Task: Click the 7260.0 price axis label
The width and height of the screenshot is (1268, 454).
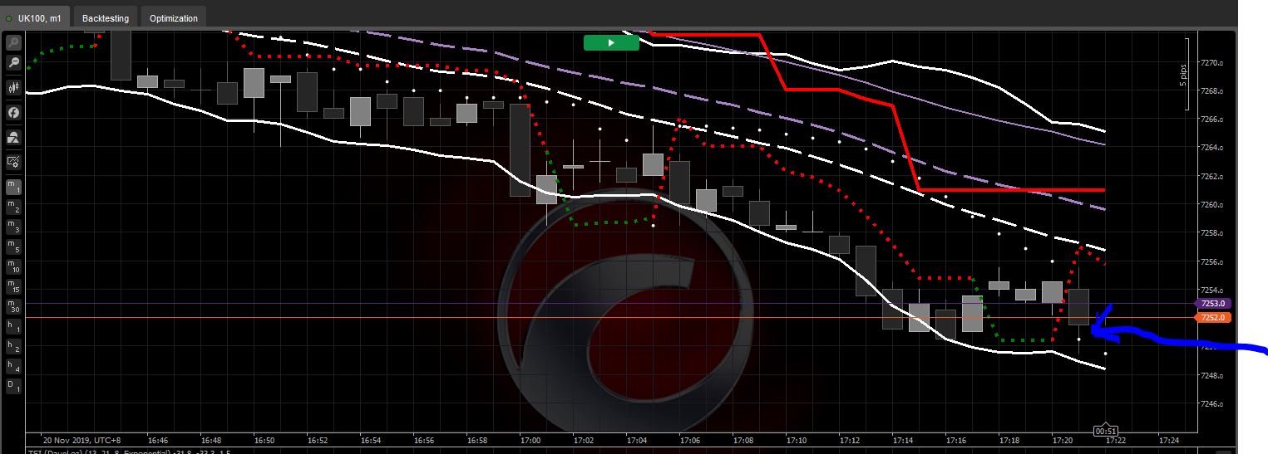Action: [x=1210, y=205]
